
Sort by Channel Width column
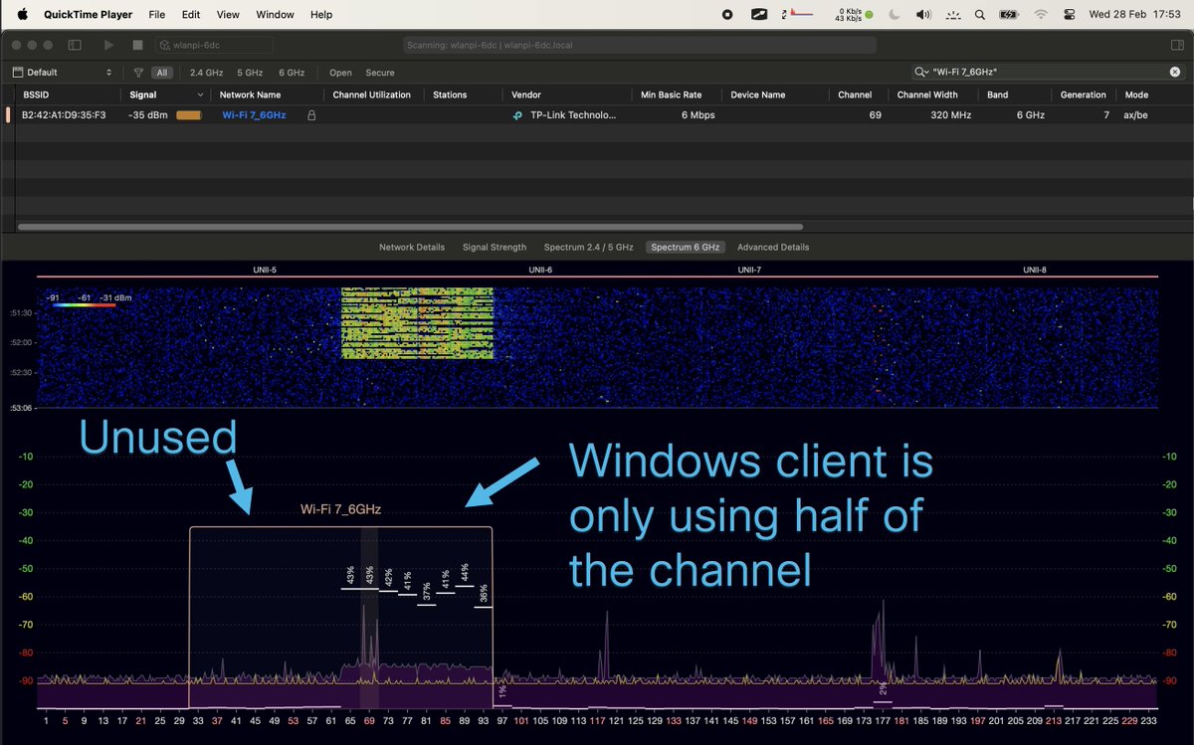tap(927, 94)
